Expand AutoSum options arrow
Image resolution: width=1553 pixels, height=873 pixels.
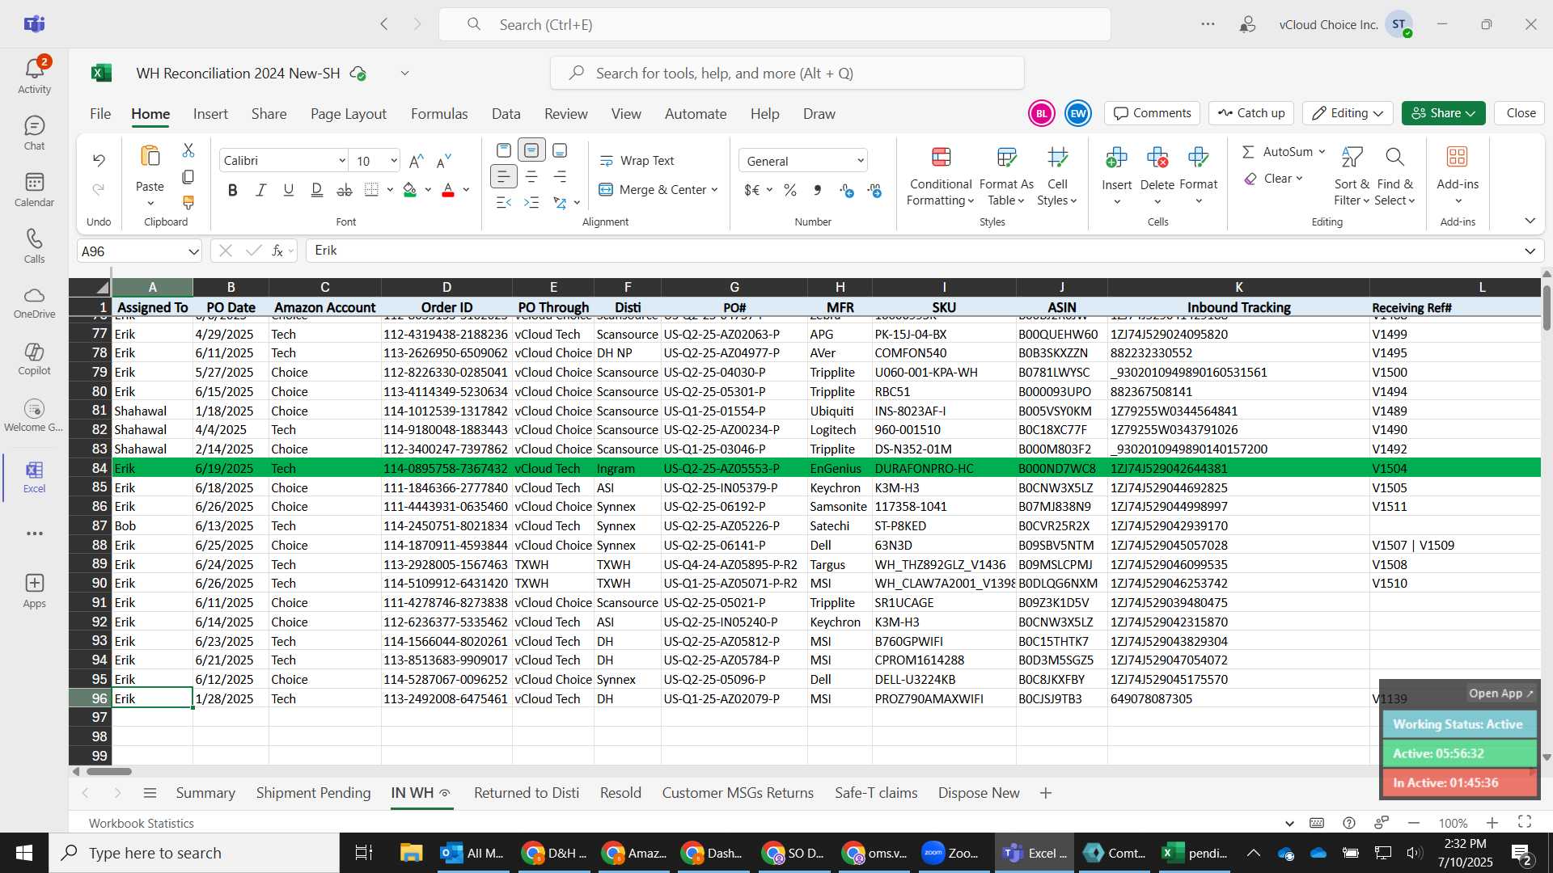click(1322, 152)
